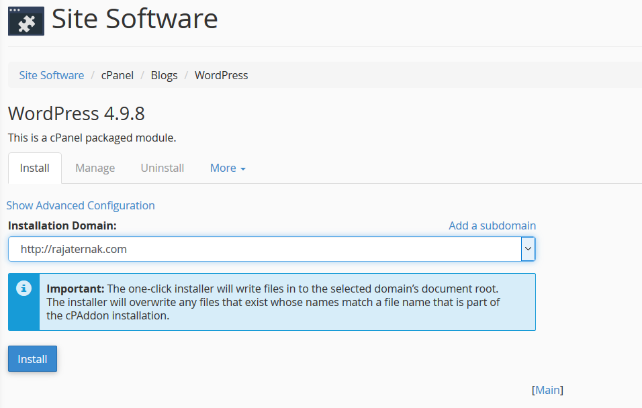642x408 pixels.
Task: Go to the Uninstall tab
Action: (x=162, y=168)
